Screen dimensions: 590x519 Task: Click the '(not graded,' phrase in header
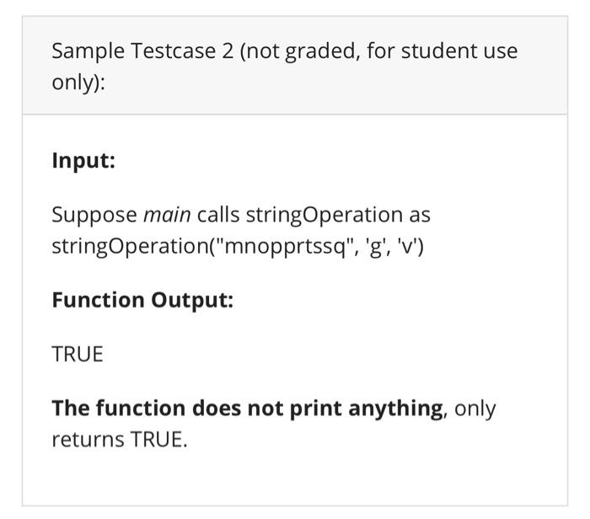(x=298, y=51)
